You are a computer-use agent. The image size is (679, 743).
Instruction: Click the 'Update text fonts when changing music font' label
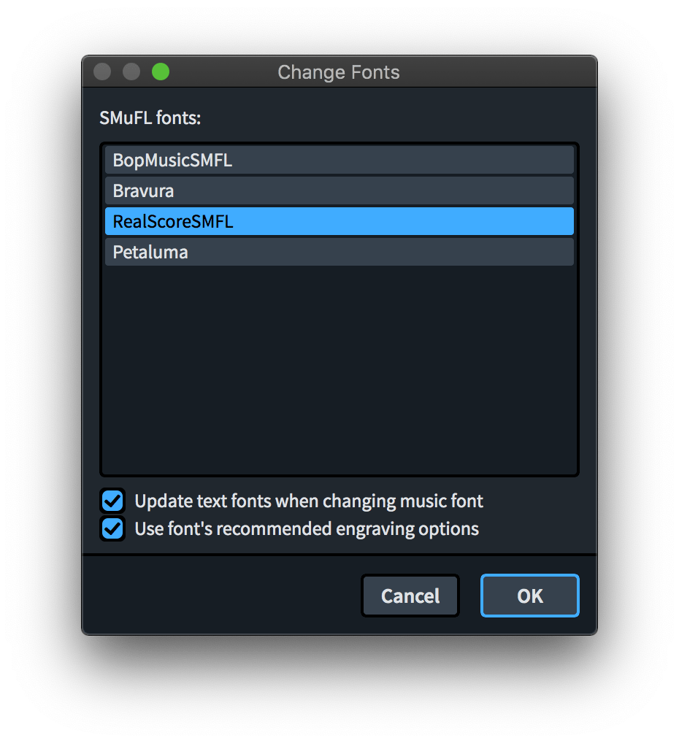[x=309, y=501]
